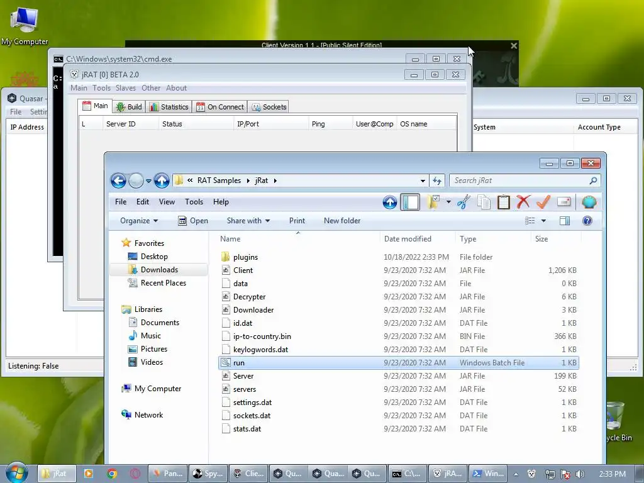Open Chrome from the taskbar
Viewport: 644px width, 483px height.
pyautogui.click(x=112, y=474)
